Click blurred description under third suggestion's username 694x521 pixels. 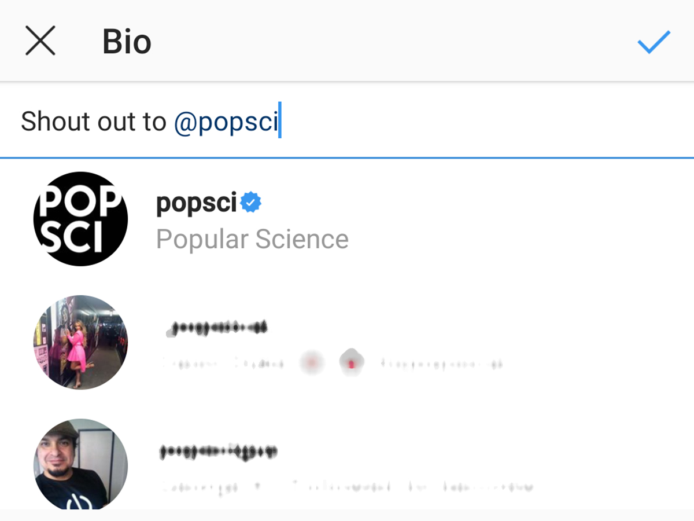(347, 486)
